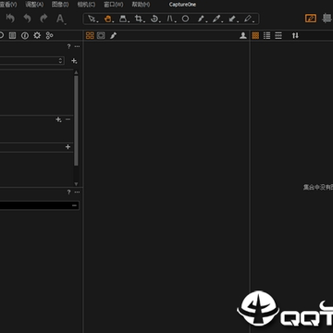Screen dimensions: 333x333
Task: Click the reset adjustments double-arrow icon
Action: [10, 18]
